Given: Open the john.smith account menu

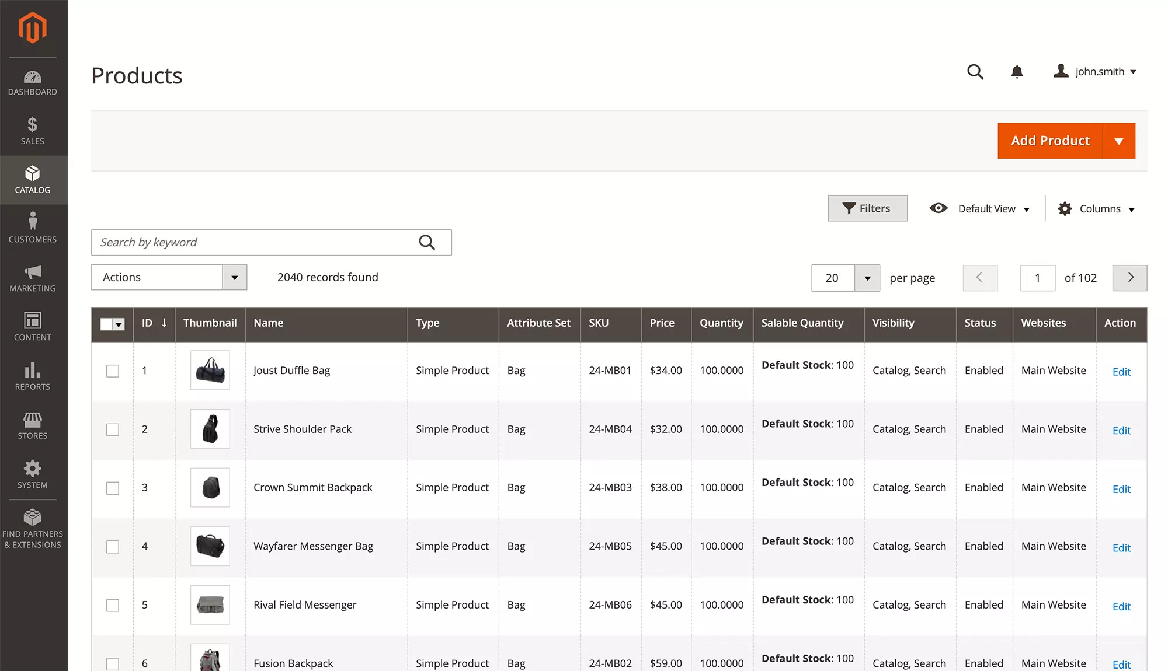Looking at the screenshot, I should tap(1095, 72).
